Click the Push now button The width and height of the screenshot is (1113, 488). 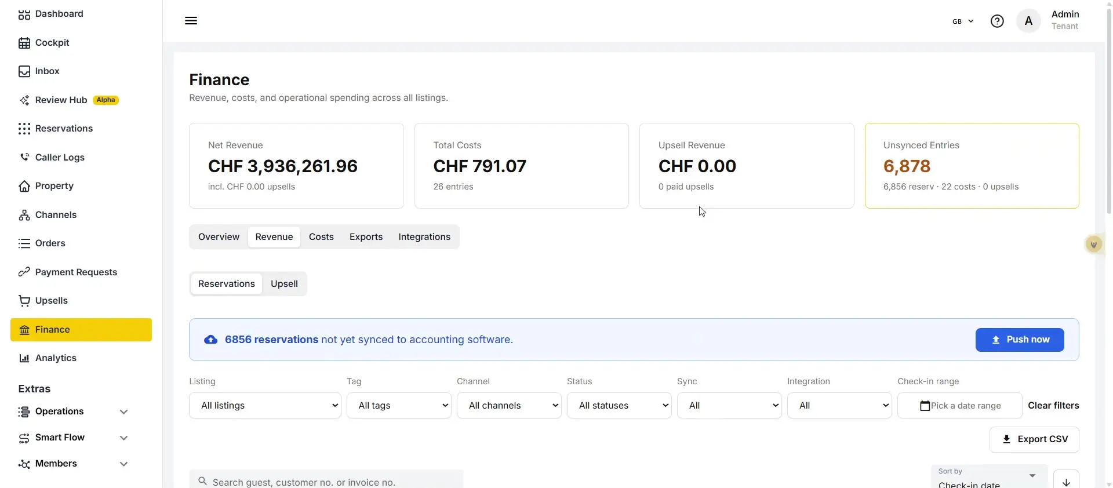[x=1020, y=340]
